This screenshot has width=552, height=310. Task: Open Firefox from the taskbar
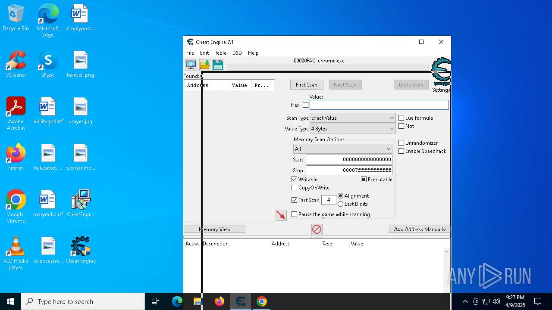coord(220,301)
